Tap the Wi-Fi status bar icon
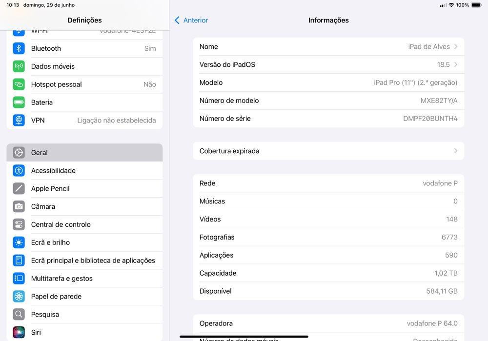The width and height of the screenshot is (488, 341). (451, 5)
